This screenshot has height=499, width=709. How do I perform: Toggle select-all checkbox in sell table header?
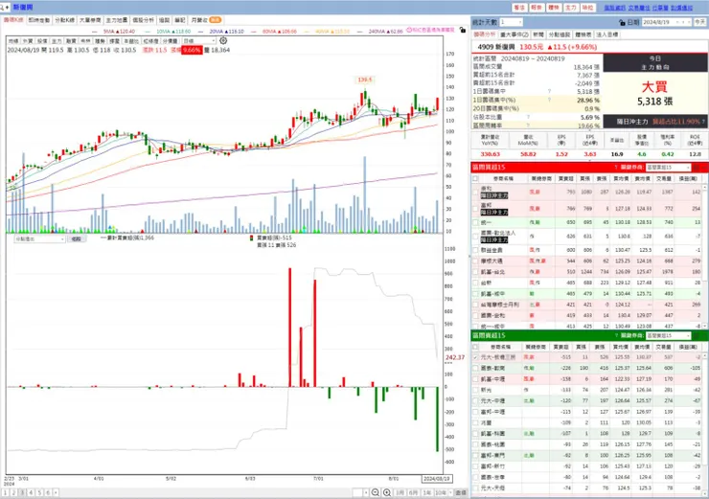475,347
